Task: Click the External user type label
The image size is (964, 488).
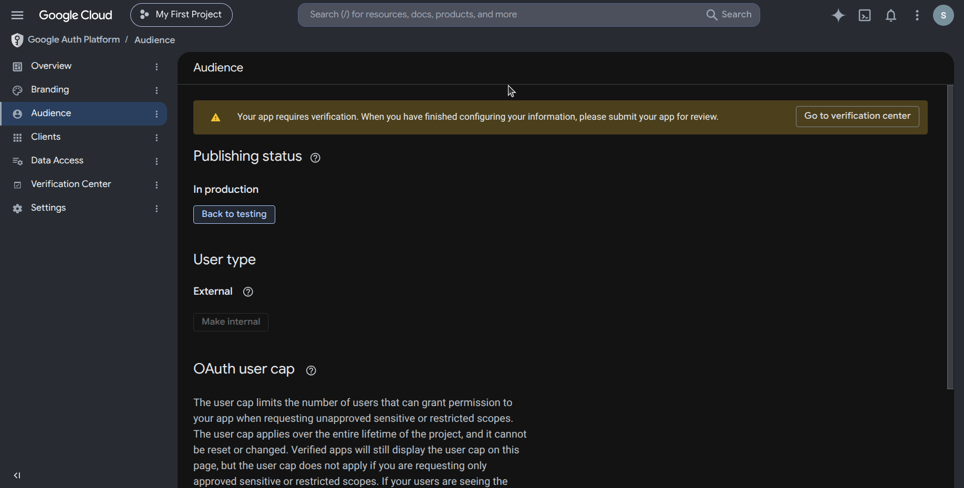Action: click(x=213, y=292)
